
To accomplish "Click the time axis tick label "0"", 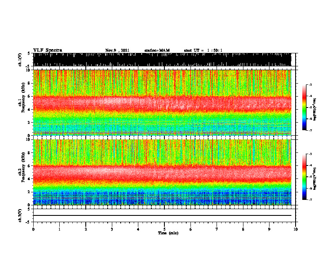I will [x=33, y=229].
